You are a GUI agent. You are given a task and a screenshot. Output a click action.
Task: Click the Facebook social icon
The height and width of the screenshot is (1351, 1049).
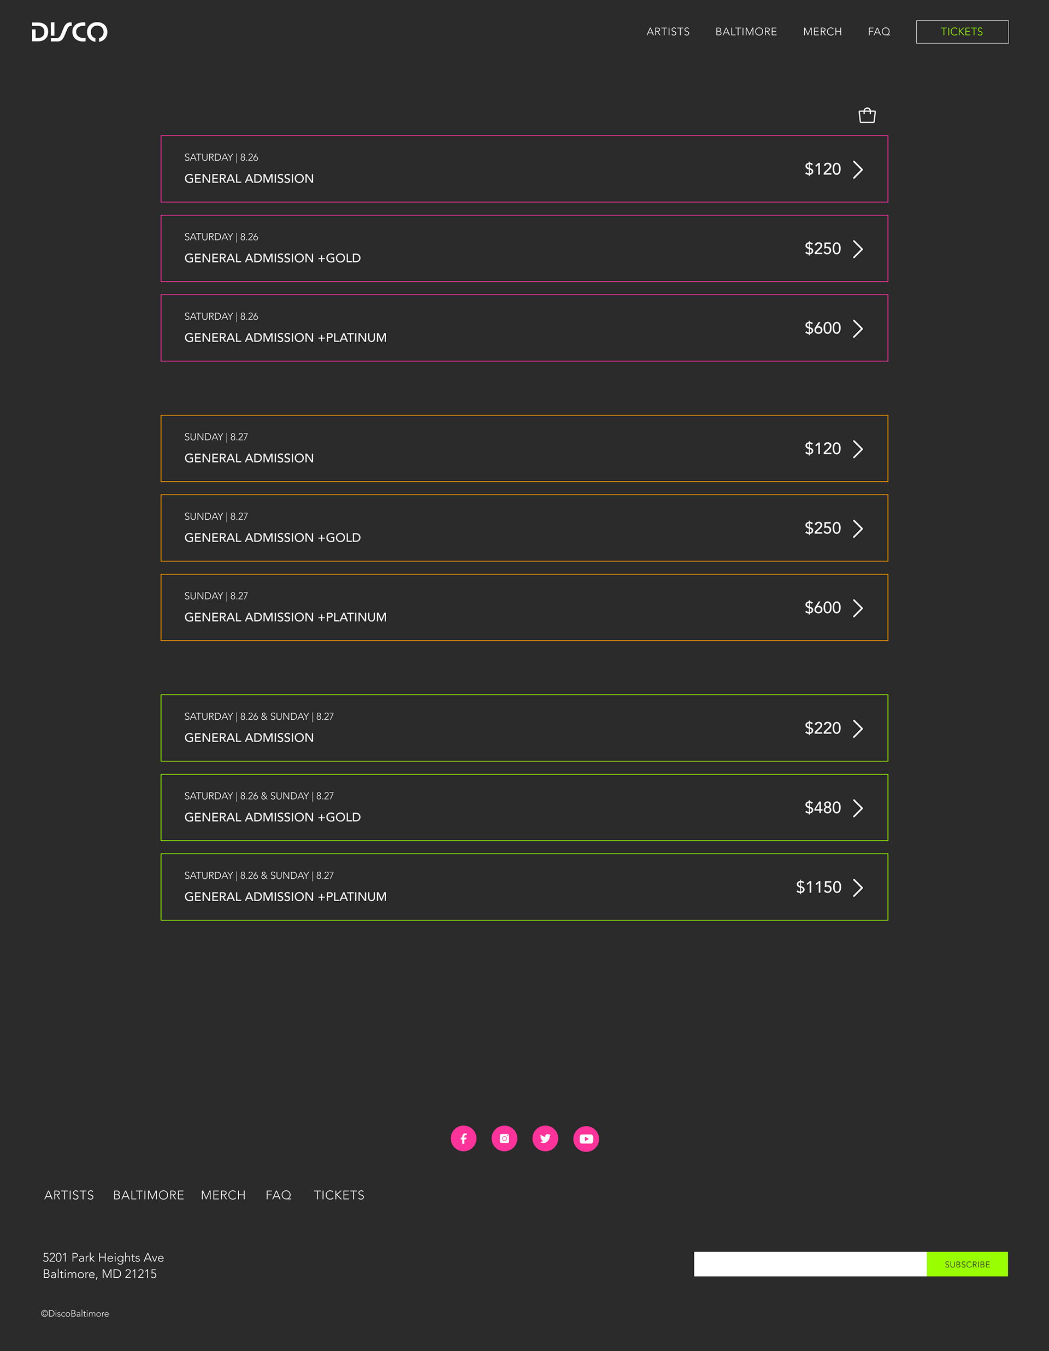pyautogui.click(x=463, y=1138)
